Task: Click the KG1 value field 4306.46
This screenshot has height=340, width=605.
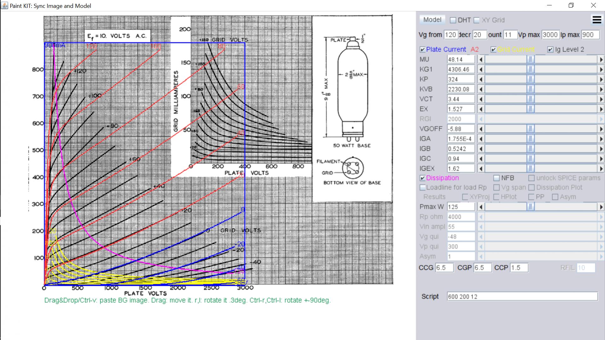Action: point(461,69)
